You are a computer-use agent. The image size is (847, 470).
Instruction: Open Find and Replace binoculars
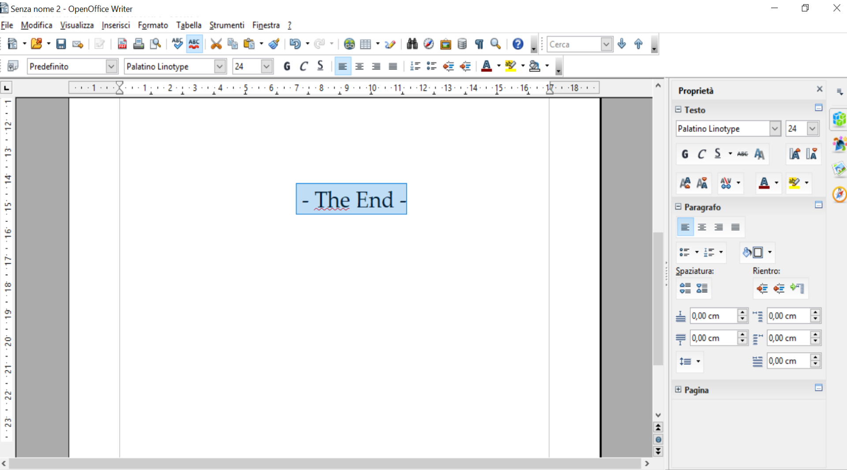(x=412, y=44)
